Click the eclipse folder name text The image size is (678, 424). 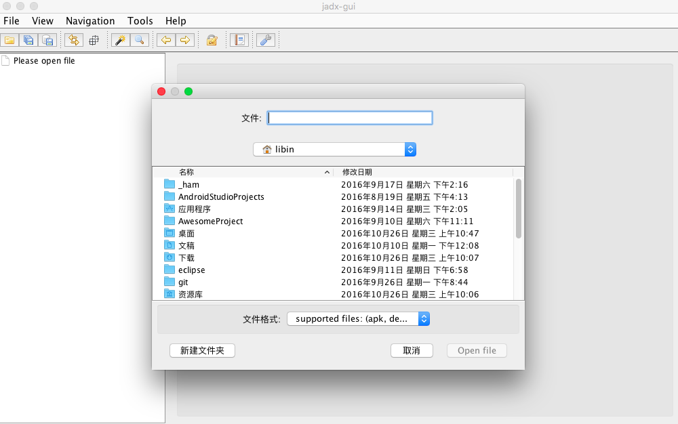[192, 270]
